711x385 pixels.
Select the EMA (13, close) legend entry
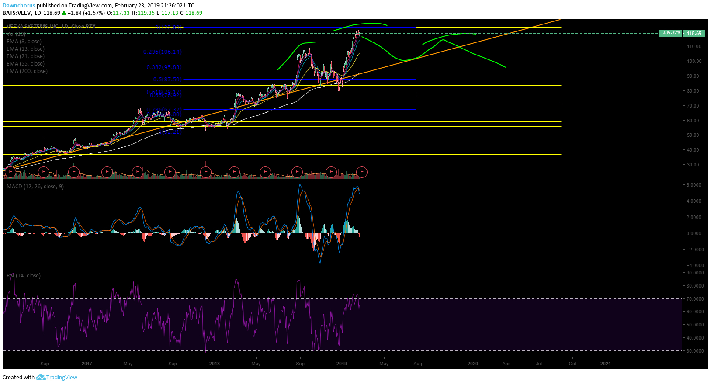(x=25, y=49)
